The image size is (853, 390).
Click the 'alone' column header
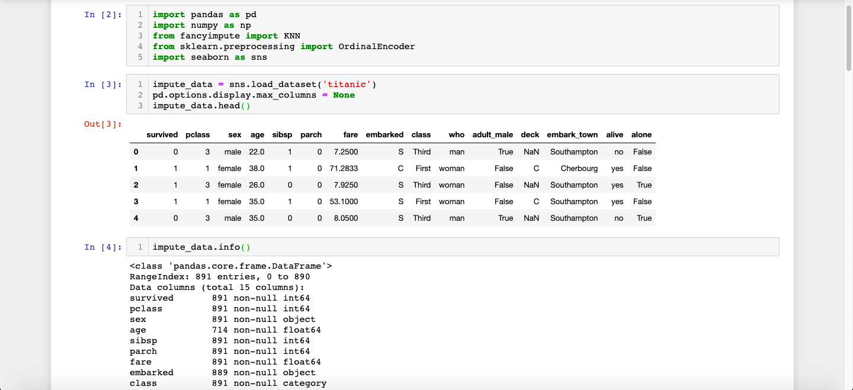click(642, 135)
